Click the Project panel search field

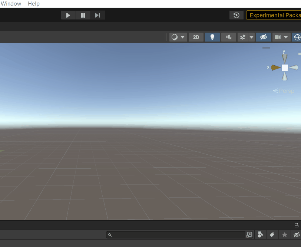[x=178, y=235]
